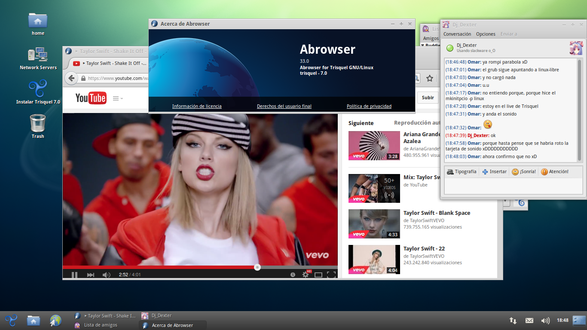Click the padlock icon in the address bar
The image size is (587, 330).
pyautogui.click(x=83, y=79)
